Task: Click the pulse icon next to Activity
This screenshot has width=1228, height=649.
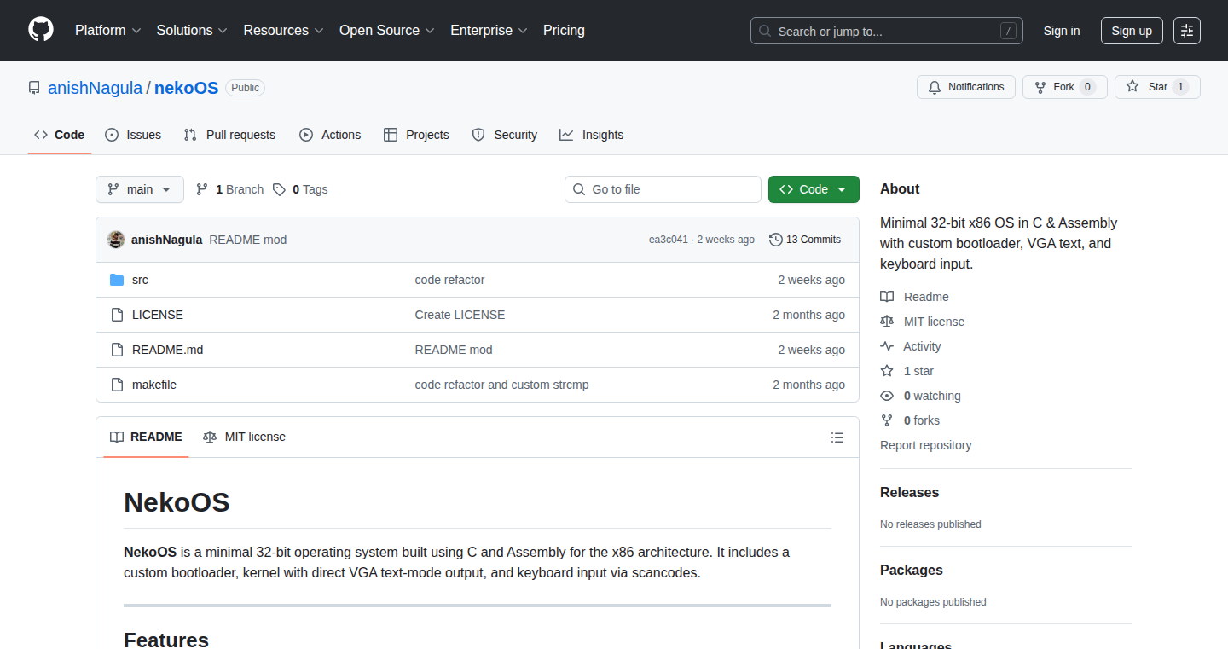Action: (x=887, y=346)
